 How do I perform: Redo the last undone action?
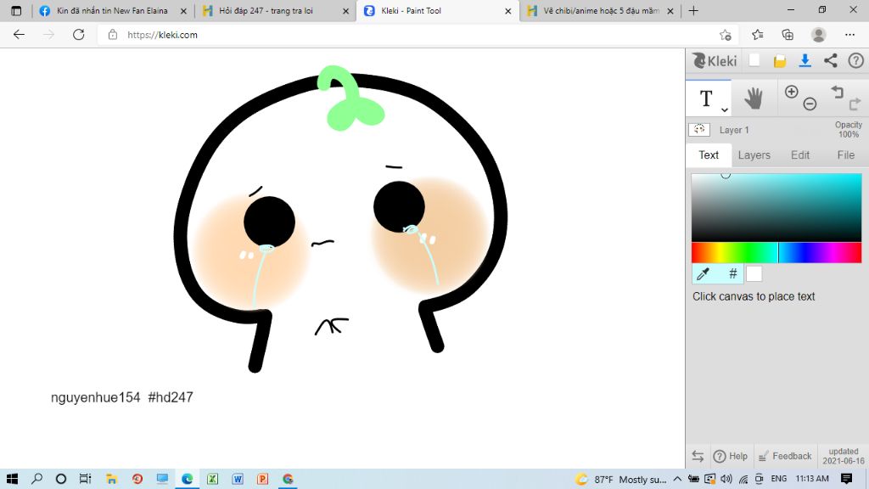click(855, 103)
